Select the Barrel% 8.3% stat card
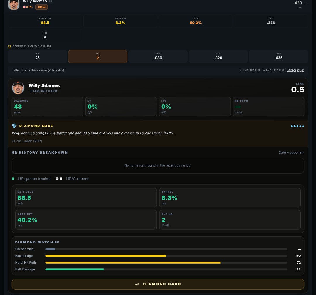Screen dimensions: 316x295 tap(120, 21)
